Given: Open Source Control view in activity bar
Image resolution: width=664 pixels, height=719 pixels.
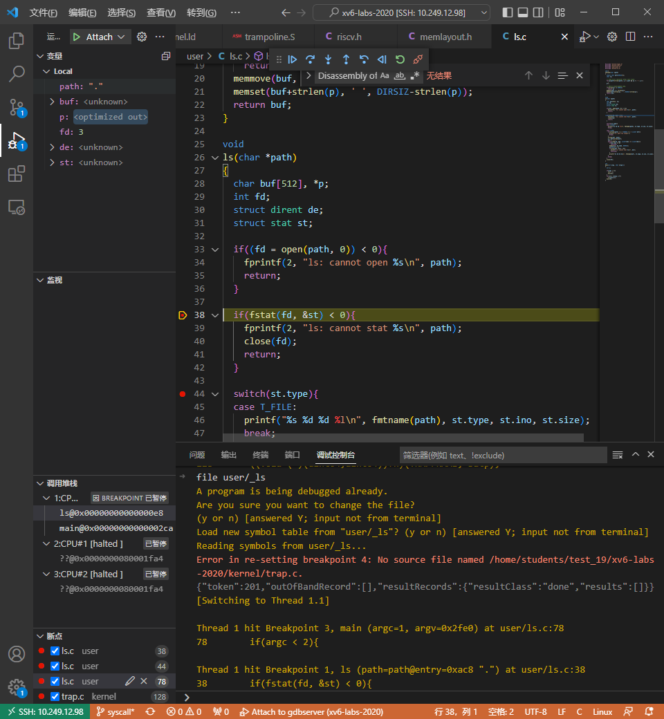Looking at the screenshot, I should (16, 106).
